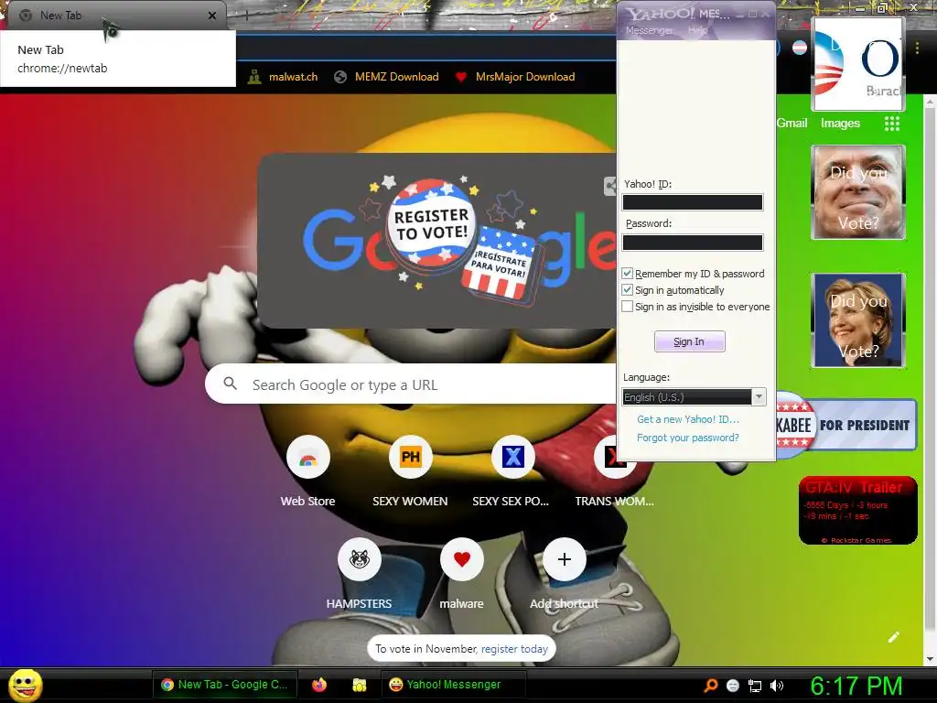The width and height of the screenshot is (937, 703).
Task: Click the orange magnifier tray icon
Action: tap(711, 686)
